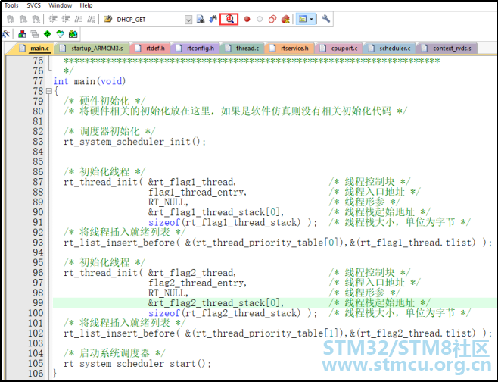Click the enable/disable breakpoint white circle icon

click(260, 20)
